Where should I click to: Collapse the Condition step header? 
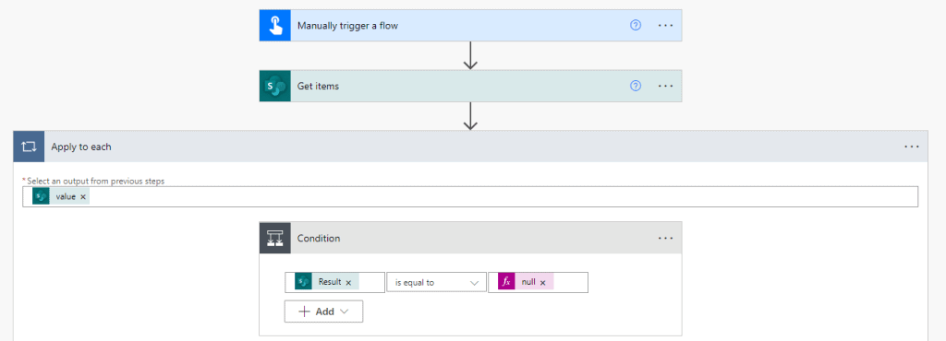[x=470, y=238]
